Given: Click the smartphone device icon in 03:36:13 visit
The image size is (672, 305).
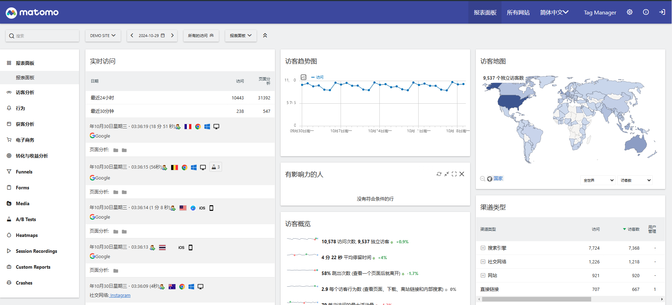Looking at the screenshot, I should (191, 248).
